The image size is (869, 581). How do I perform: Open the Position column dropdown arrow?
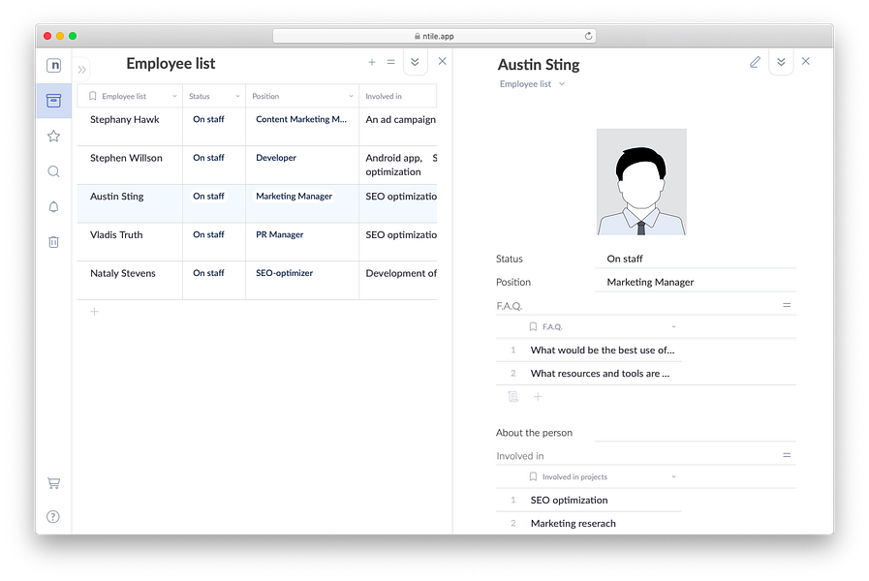coord(351,97)
